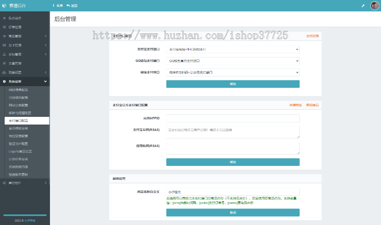Click the sitemap icon beside 分站管理
This screenshot has width=381, height=225.
4,54
